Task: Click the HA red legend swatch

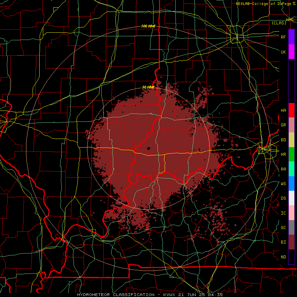Action: (x=291, y=110)
